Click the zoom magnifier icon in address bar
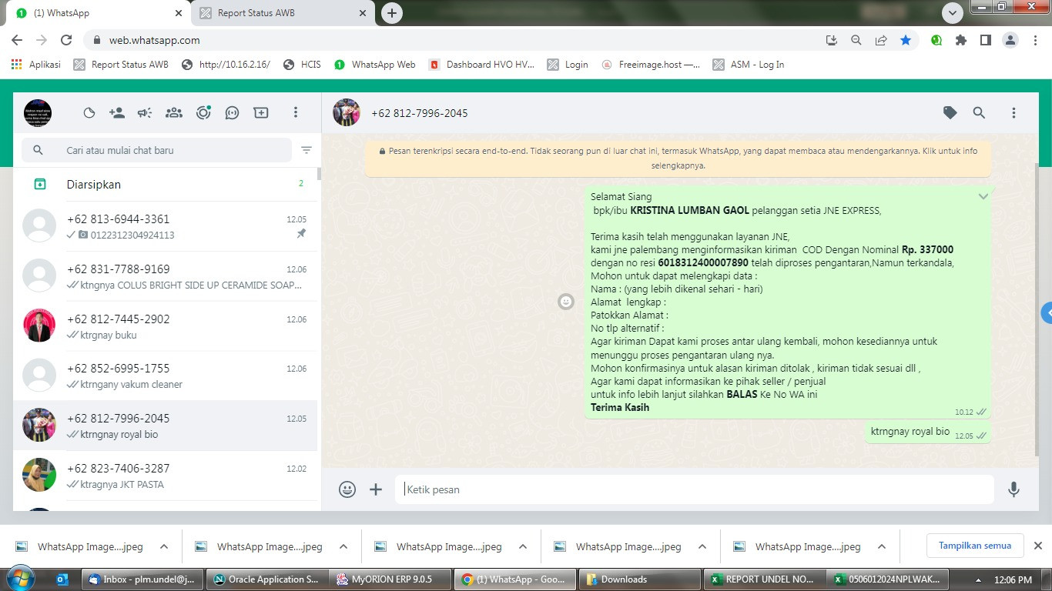Screen dimensions: 1052x591 tap(856, 40)
